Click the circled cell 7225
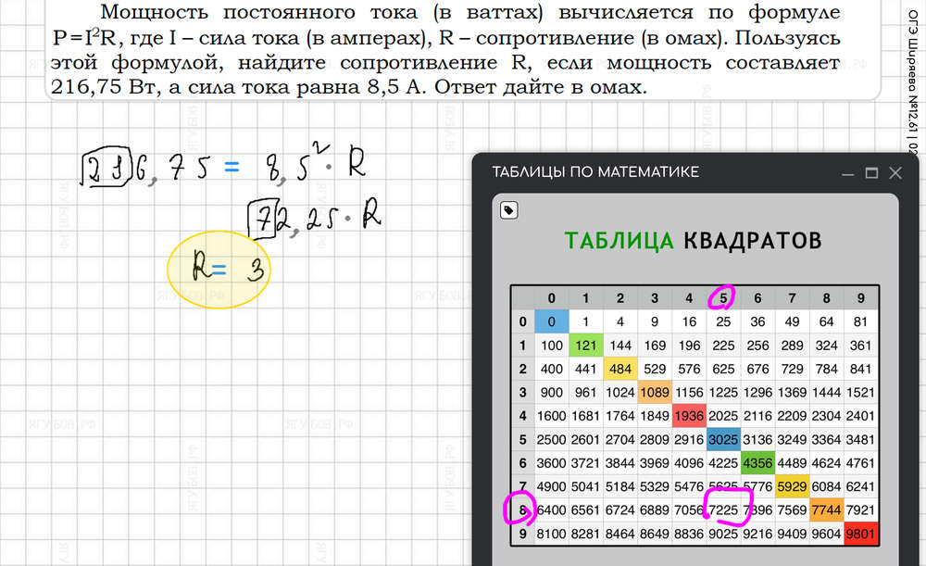The height and width of the screenshot is (566, 926). pyautogui.click(x=723, y=510)
